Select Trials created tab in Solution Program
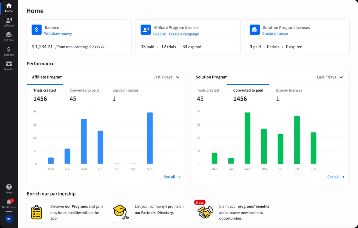The height and width of the screenshot is (228, 358). pos(208,90)
